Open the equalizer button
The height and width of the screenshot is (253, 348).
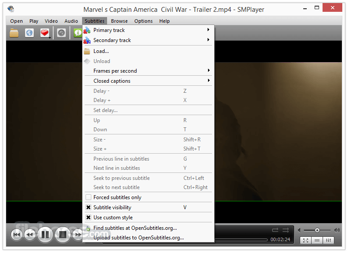click(328, 240)
